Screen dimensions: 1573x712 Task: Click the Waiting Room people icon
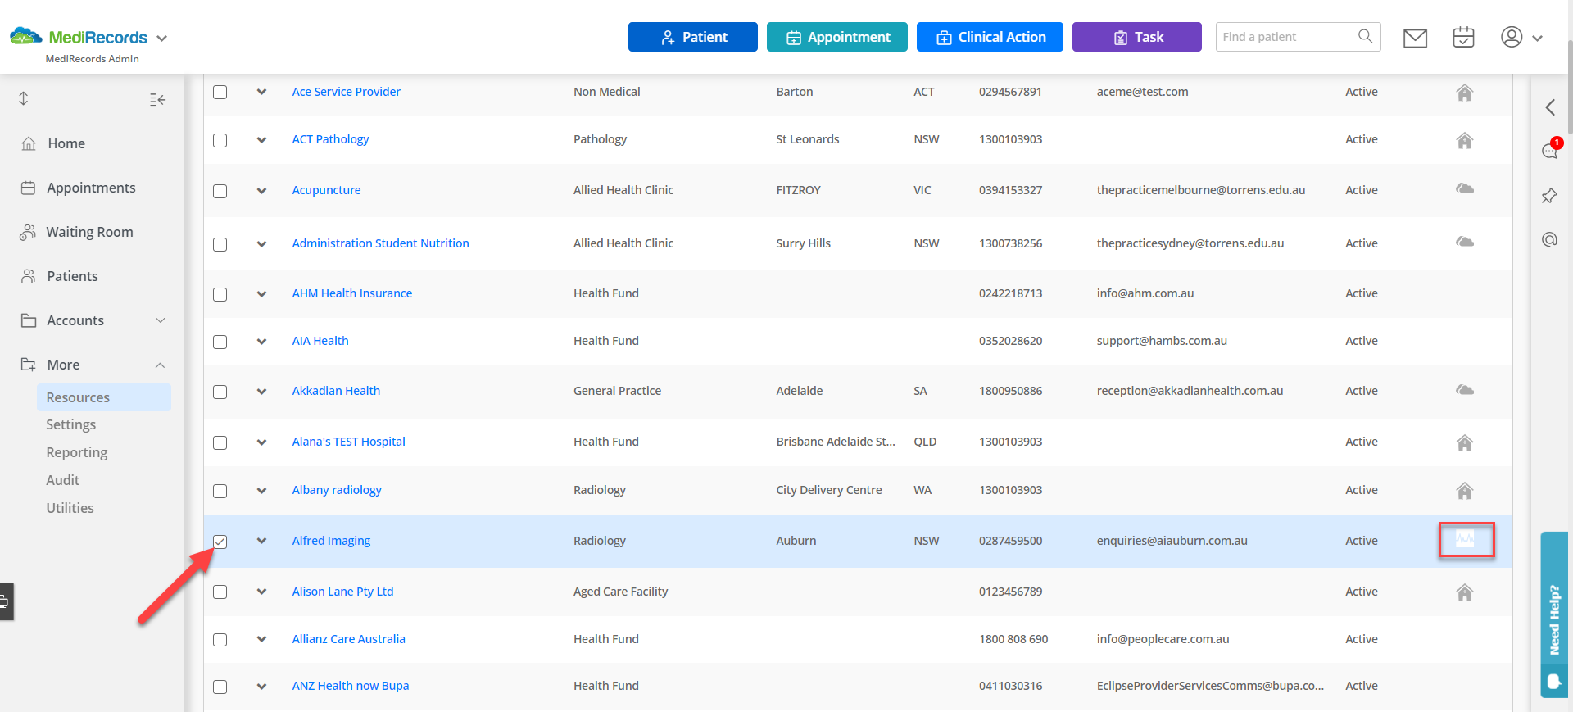pos(28,232)
